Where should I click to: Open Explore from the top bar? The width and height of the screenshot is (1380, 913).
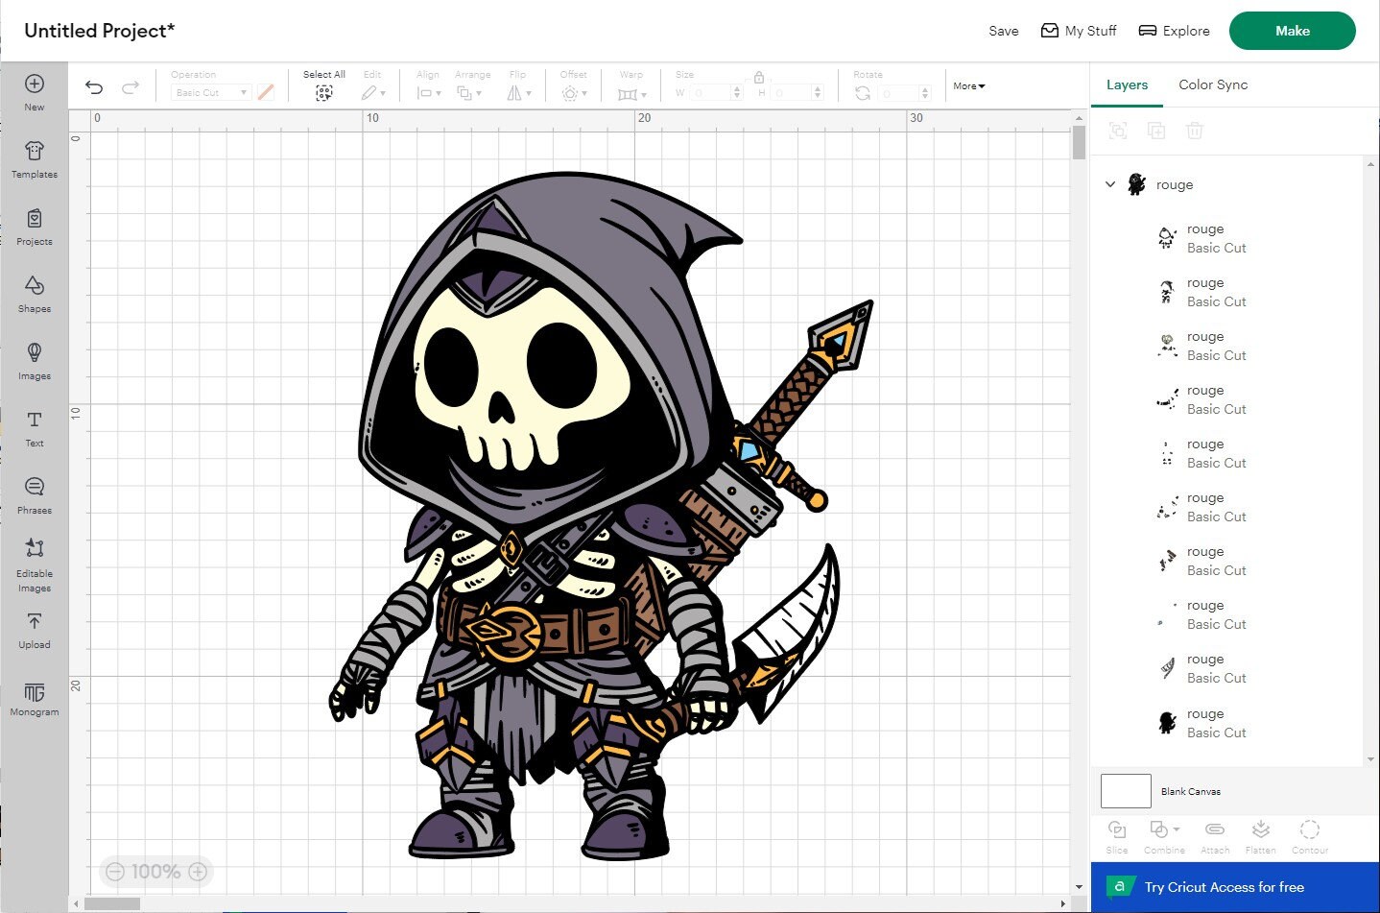1174,30
